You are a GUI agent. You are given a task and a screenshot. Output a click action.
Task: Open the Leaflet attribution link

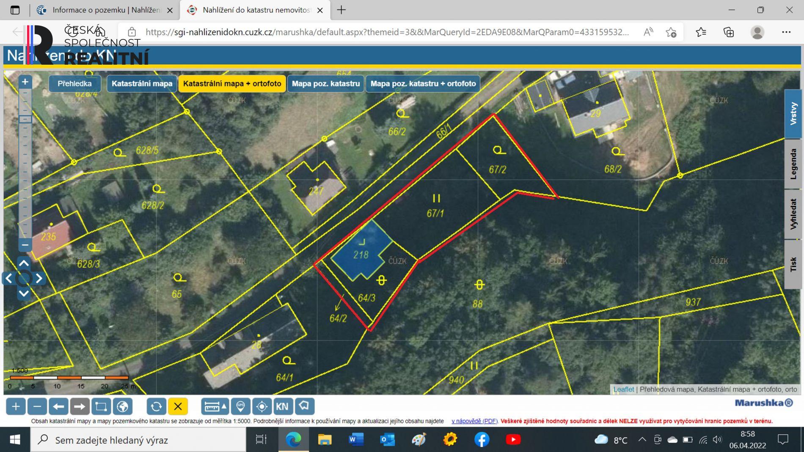(x=623, y=389)
